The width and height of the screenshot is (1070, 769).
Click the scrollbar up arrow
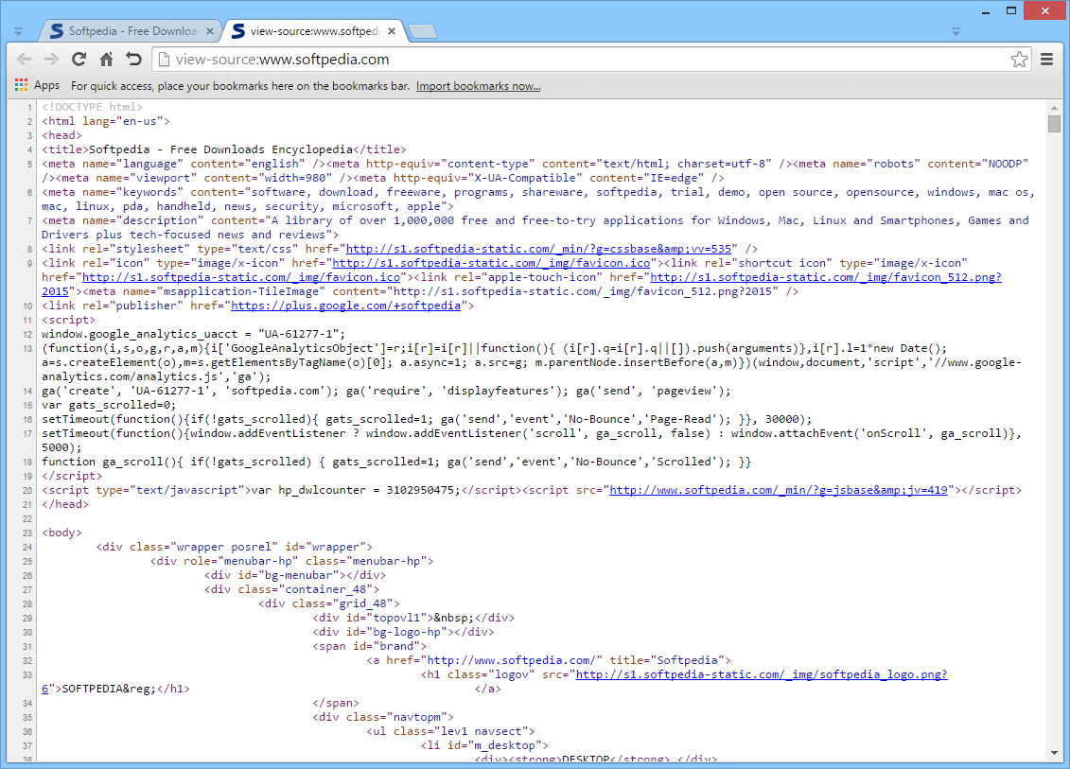(1054, 107)
